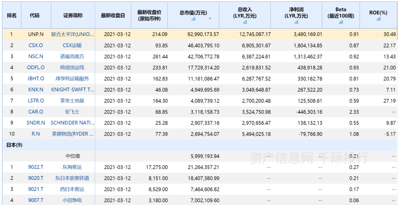
Task: Open security name KNIGHT-SWIFT T...
Action: point(73,90)
